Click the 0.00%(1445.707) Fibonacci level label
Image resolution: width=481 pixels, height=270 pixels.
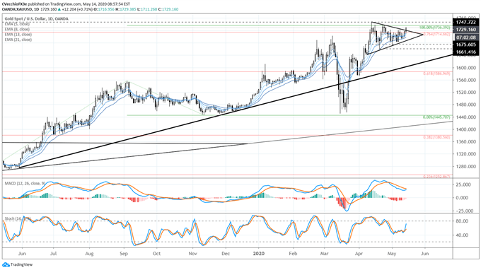point(437,117)
